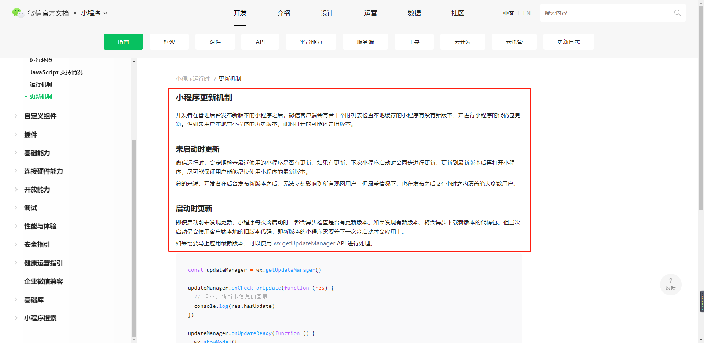Click the console.log(res.hasUpdate) code line
Viewport: 704px width, 343px height.
tap(234, 306)
